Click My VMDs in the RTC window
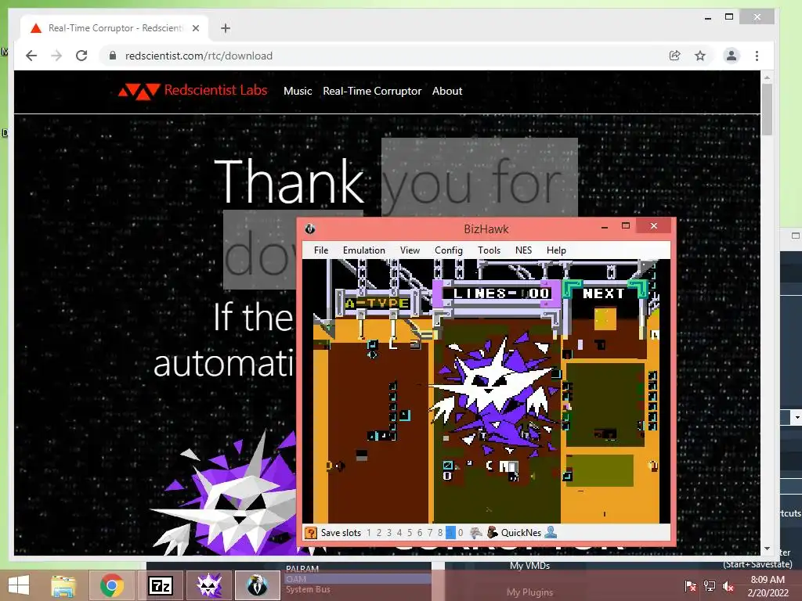This screenshot has width=802, height=601. 529,565
